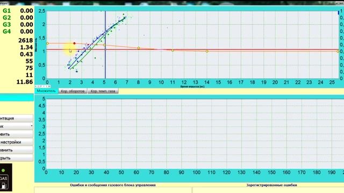344x193 pixels.
Task: Open the language dropdown arrow in sidebar
Action: click(x=32, y=126)
